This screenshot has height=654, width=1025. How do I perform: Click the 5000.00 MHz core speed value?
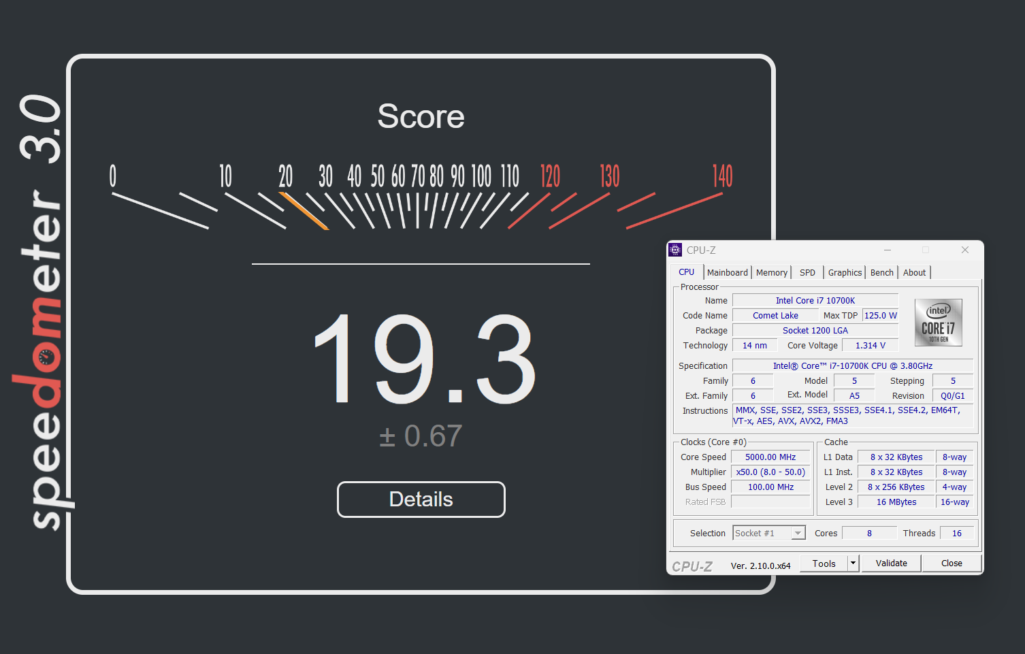point(770,457)
